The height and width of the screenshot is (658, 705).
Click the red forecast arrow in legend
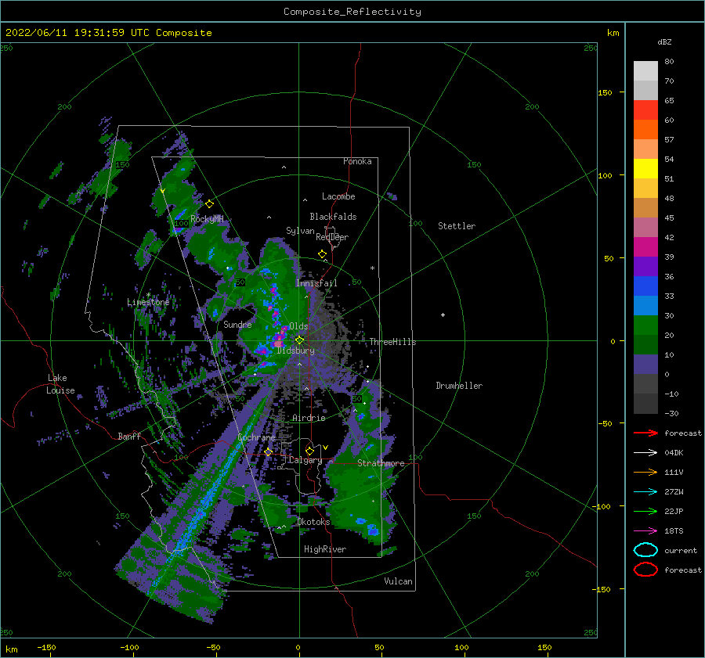point(645,433)
